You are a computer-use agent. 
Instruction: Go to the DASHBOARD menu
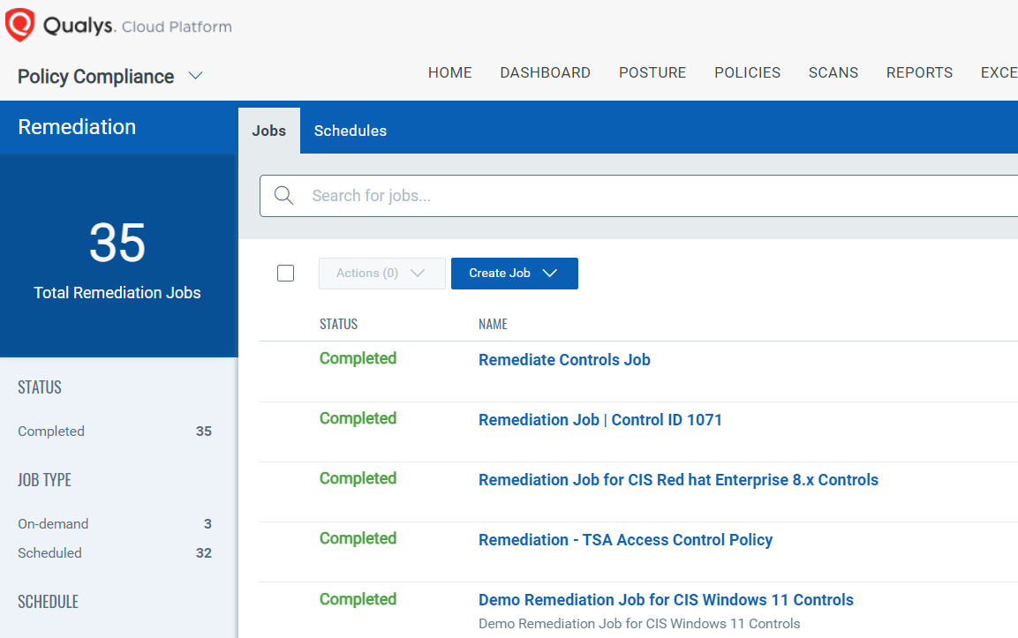[545, 72]
